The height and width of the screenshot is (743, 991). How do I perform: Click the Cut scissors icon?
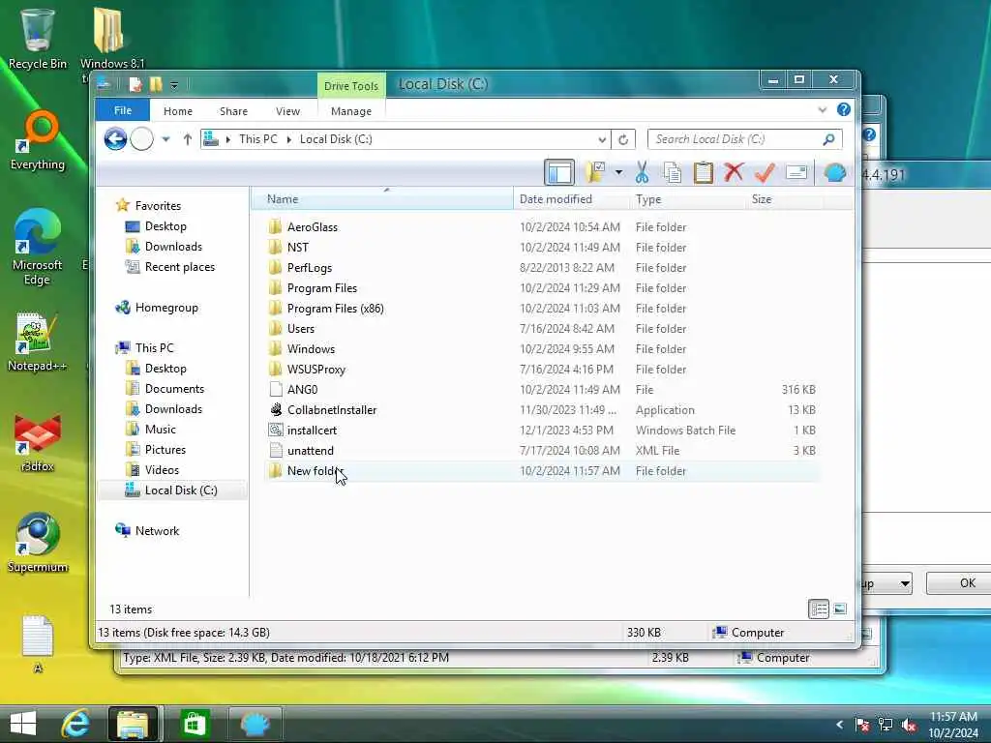[642, 172]
